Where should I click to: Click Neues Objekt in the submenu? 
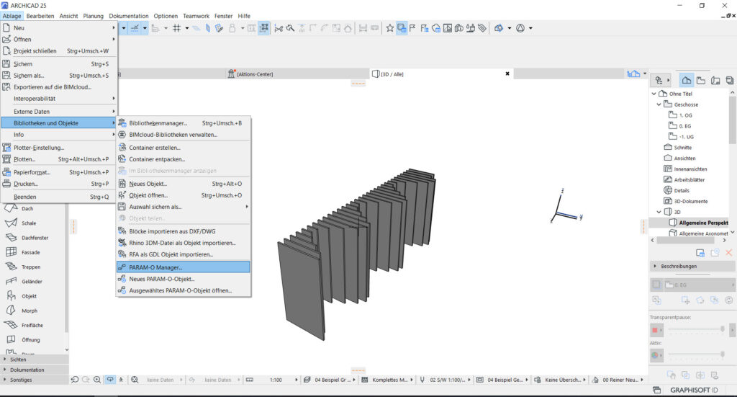point(183,184)
